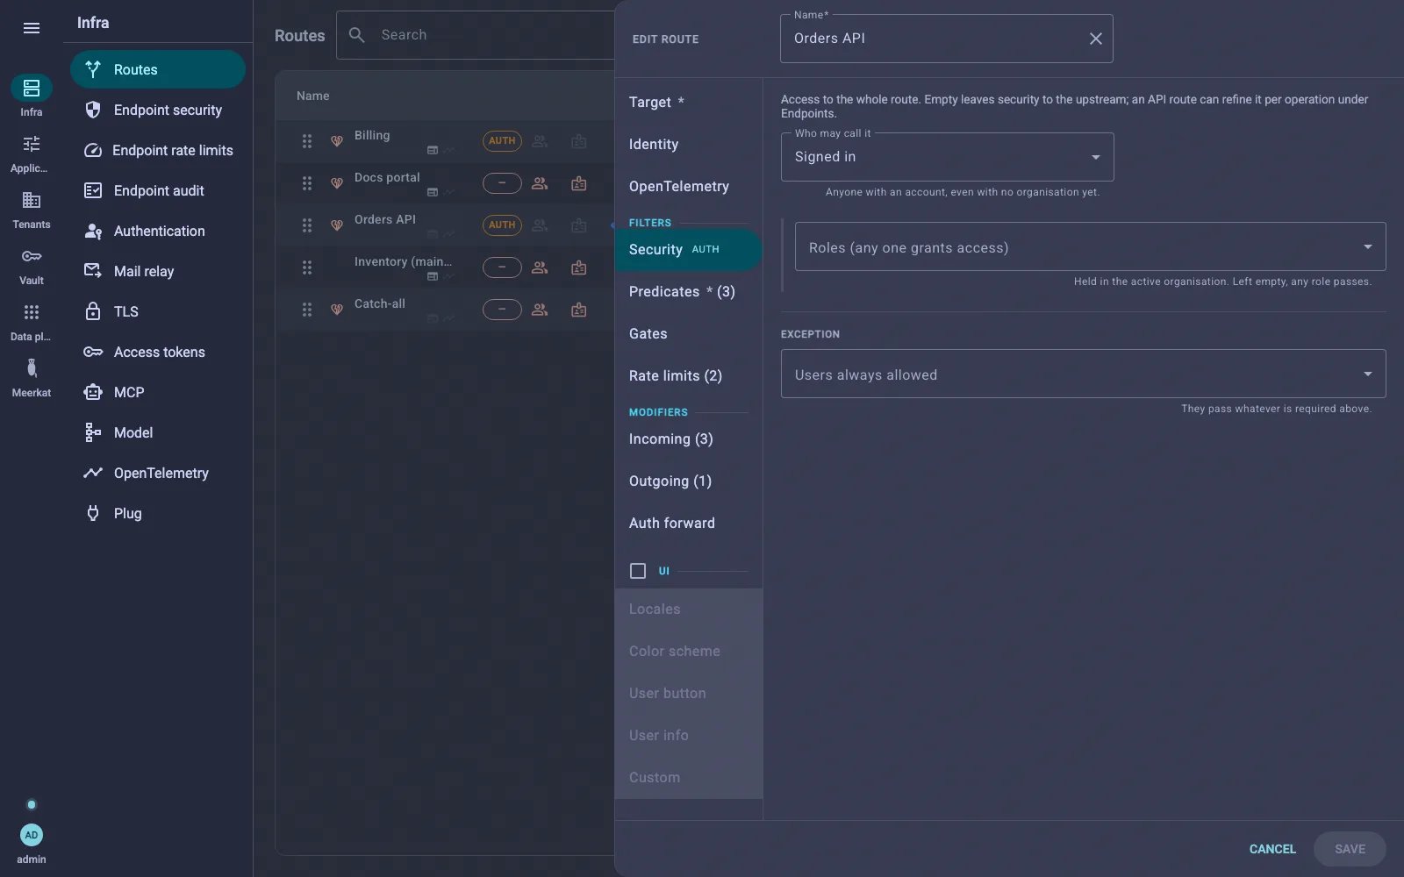Toggle the dash pill on Catch-all row

[x=502, y=310]
